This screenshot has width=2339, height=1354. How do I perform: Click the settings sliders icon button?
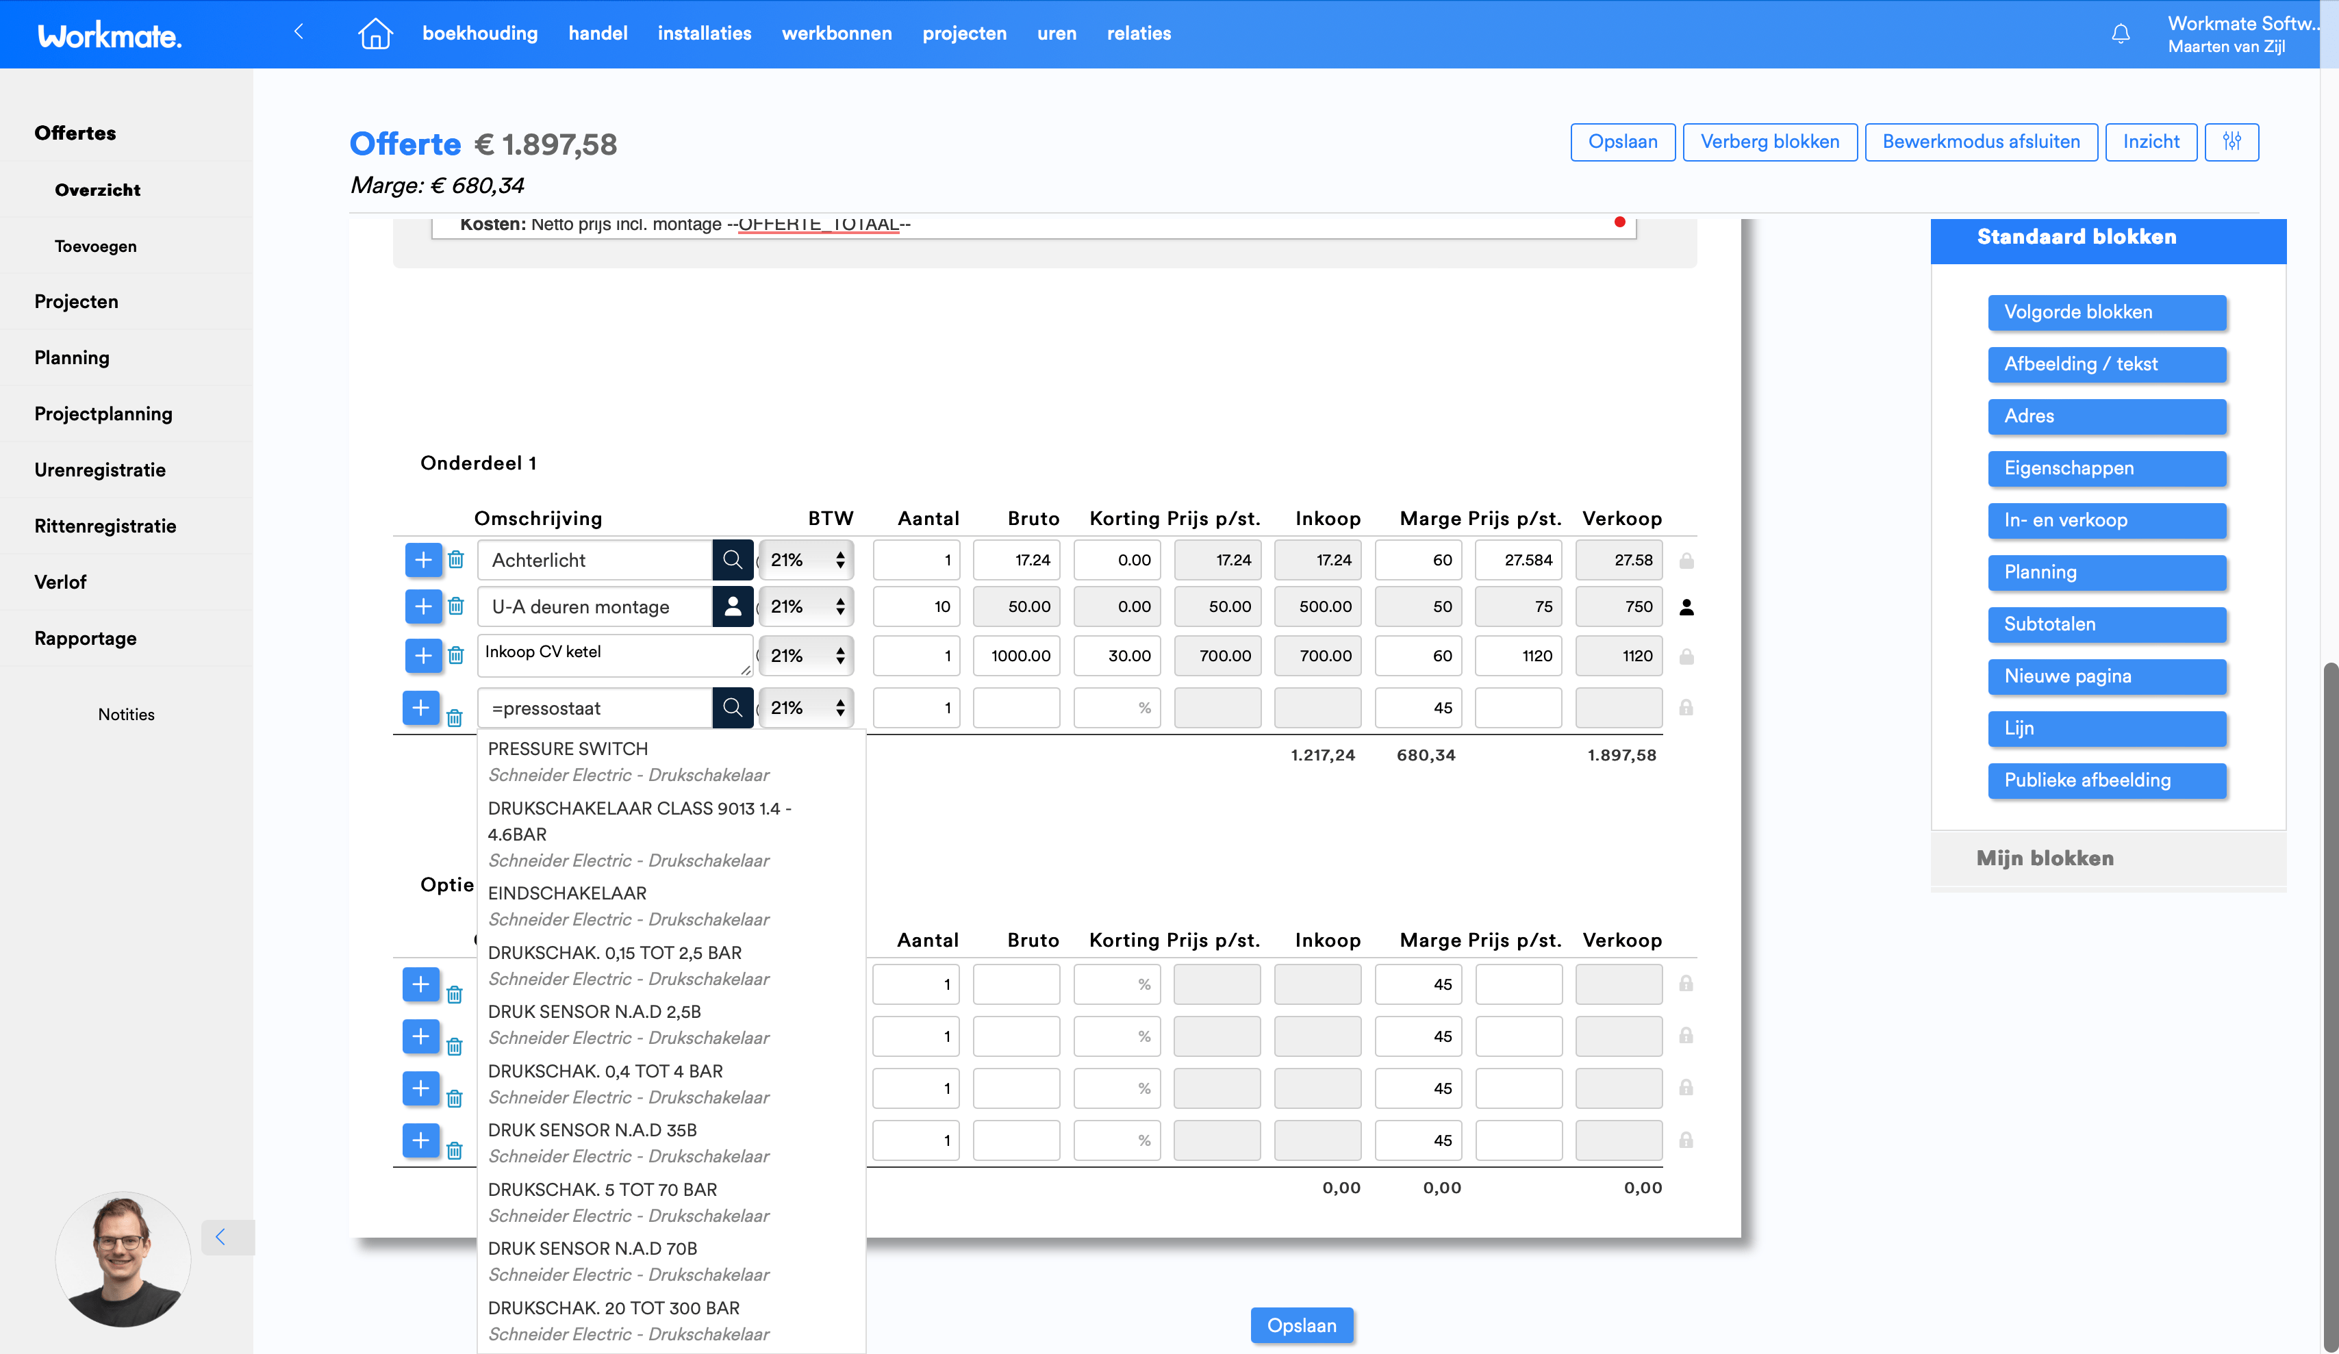[2231, 142]
